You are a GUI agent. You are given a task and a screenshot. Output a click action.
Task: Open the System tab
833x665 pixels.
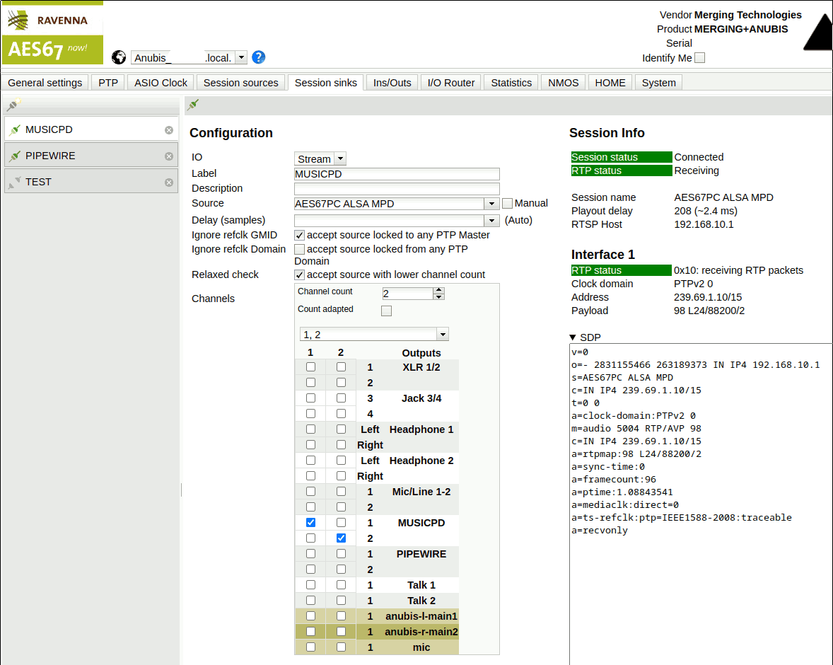click(x=659, y=83)
